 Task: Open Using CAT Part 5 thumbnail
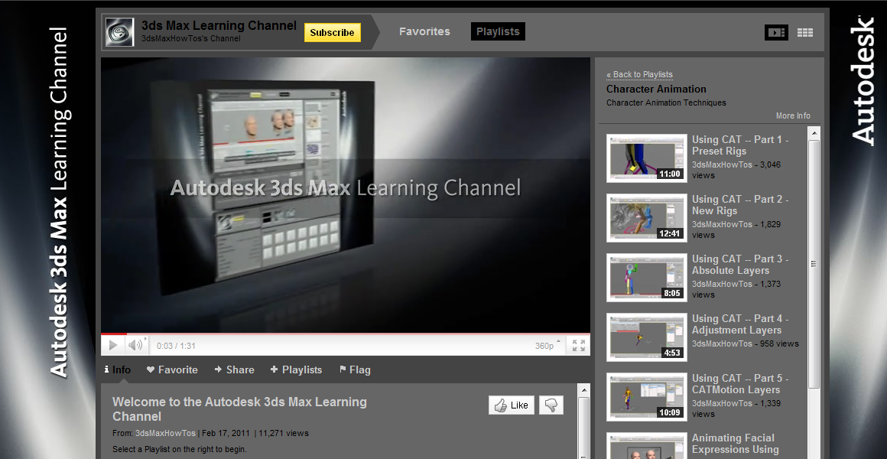pos(647,397)
